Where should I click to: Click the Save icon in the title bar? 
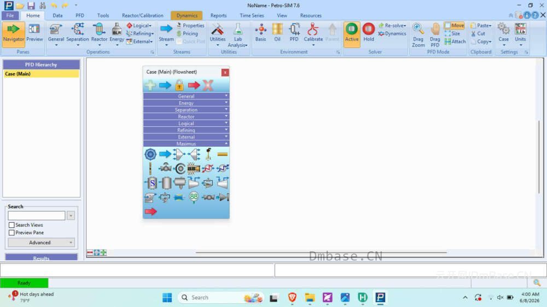coord(31,5)
